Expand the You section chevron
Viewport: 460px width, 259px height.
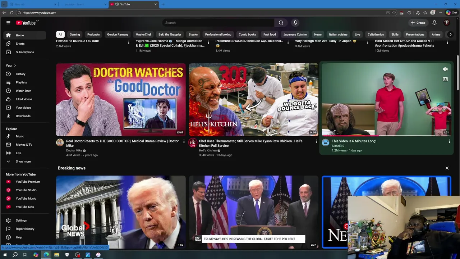click(15, 65)
